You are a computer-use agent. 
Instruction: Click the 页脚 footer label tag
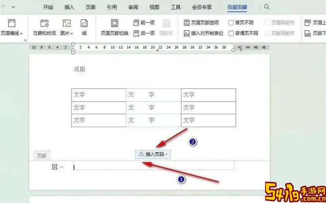click(42, 155)
